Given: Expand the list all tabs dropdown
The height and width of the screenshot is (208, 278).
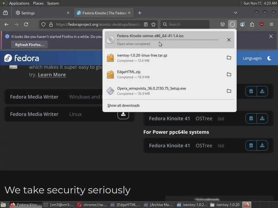Looking at the screenshot, I should pyautogui.click(x=235, y=13).
